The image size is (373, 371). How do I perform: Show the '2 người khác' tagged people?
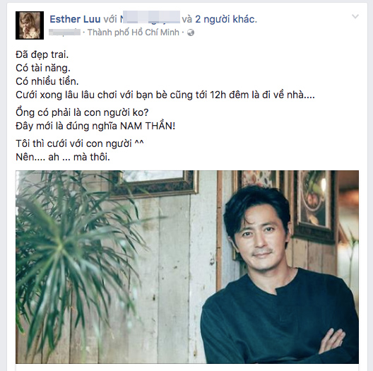pos(226,19)
